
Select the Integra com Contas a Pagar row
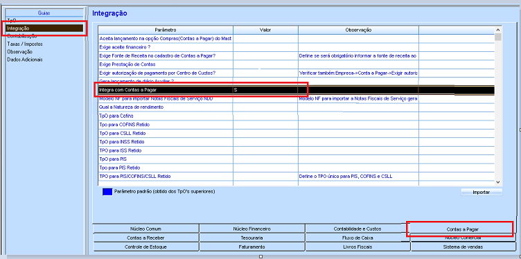pyautogui.click(x=297, y=90)
